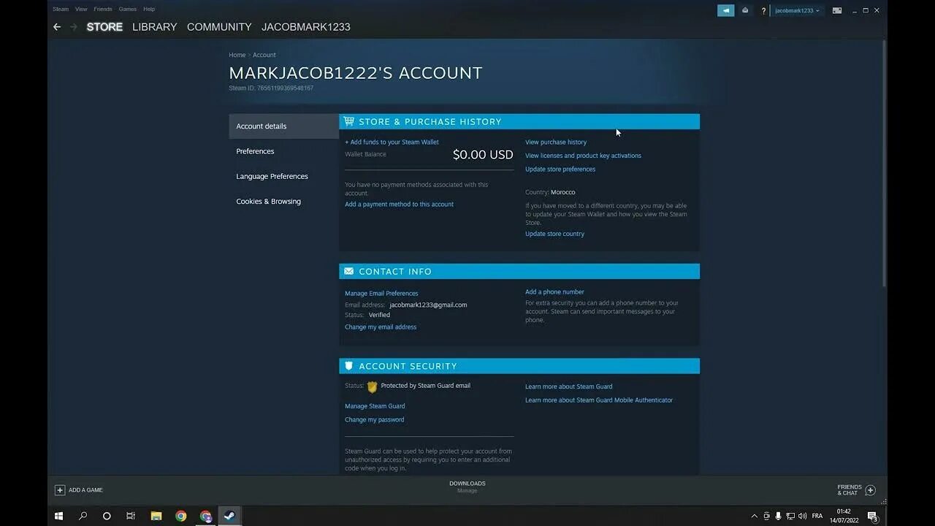The image size is (935, 526).
Task: Open Steam announcements via the megaphone icon
Action: pos(725,10)
